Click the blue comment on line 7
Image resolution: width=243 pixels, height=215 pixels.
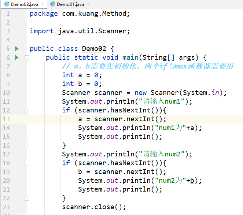pyautogui.click(x=148, y=66)
